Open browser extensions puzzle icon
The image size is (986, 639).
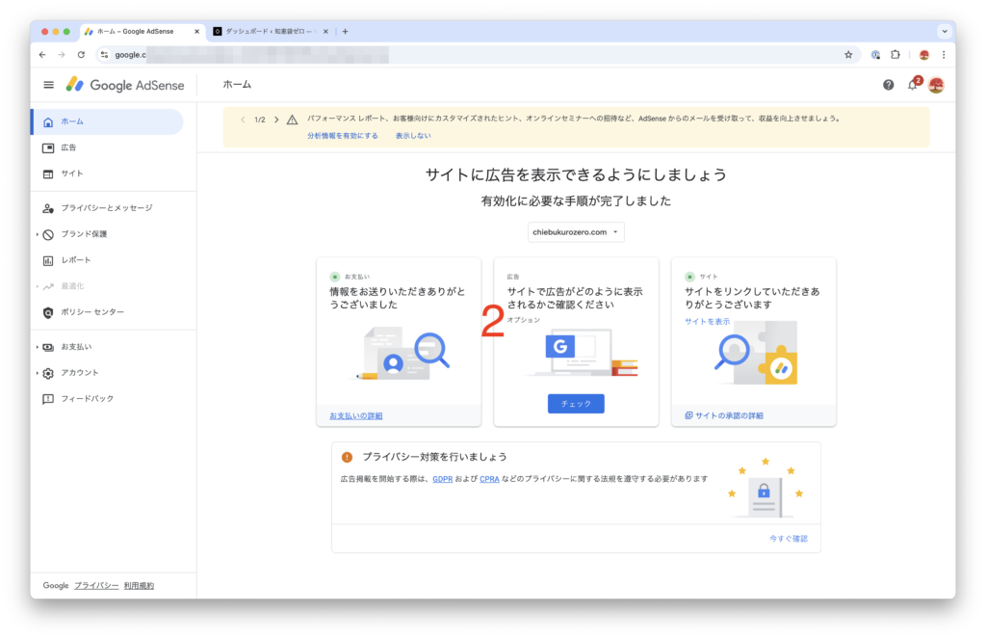(x=895, y=55)
